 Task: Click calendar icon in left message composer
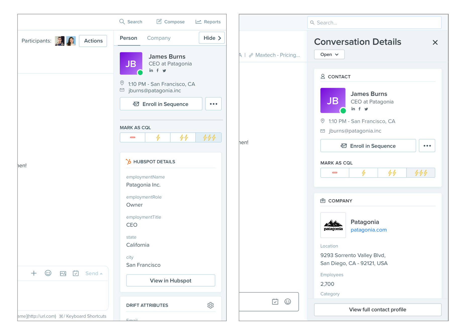tap(76, 273)
